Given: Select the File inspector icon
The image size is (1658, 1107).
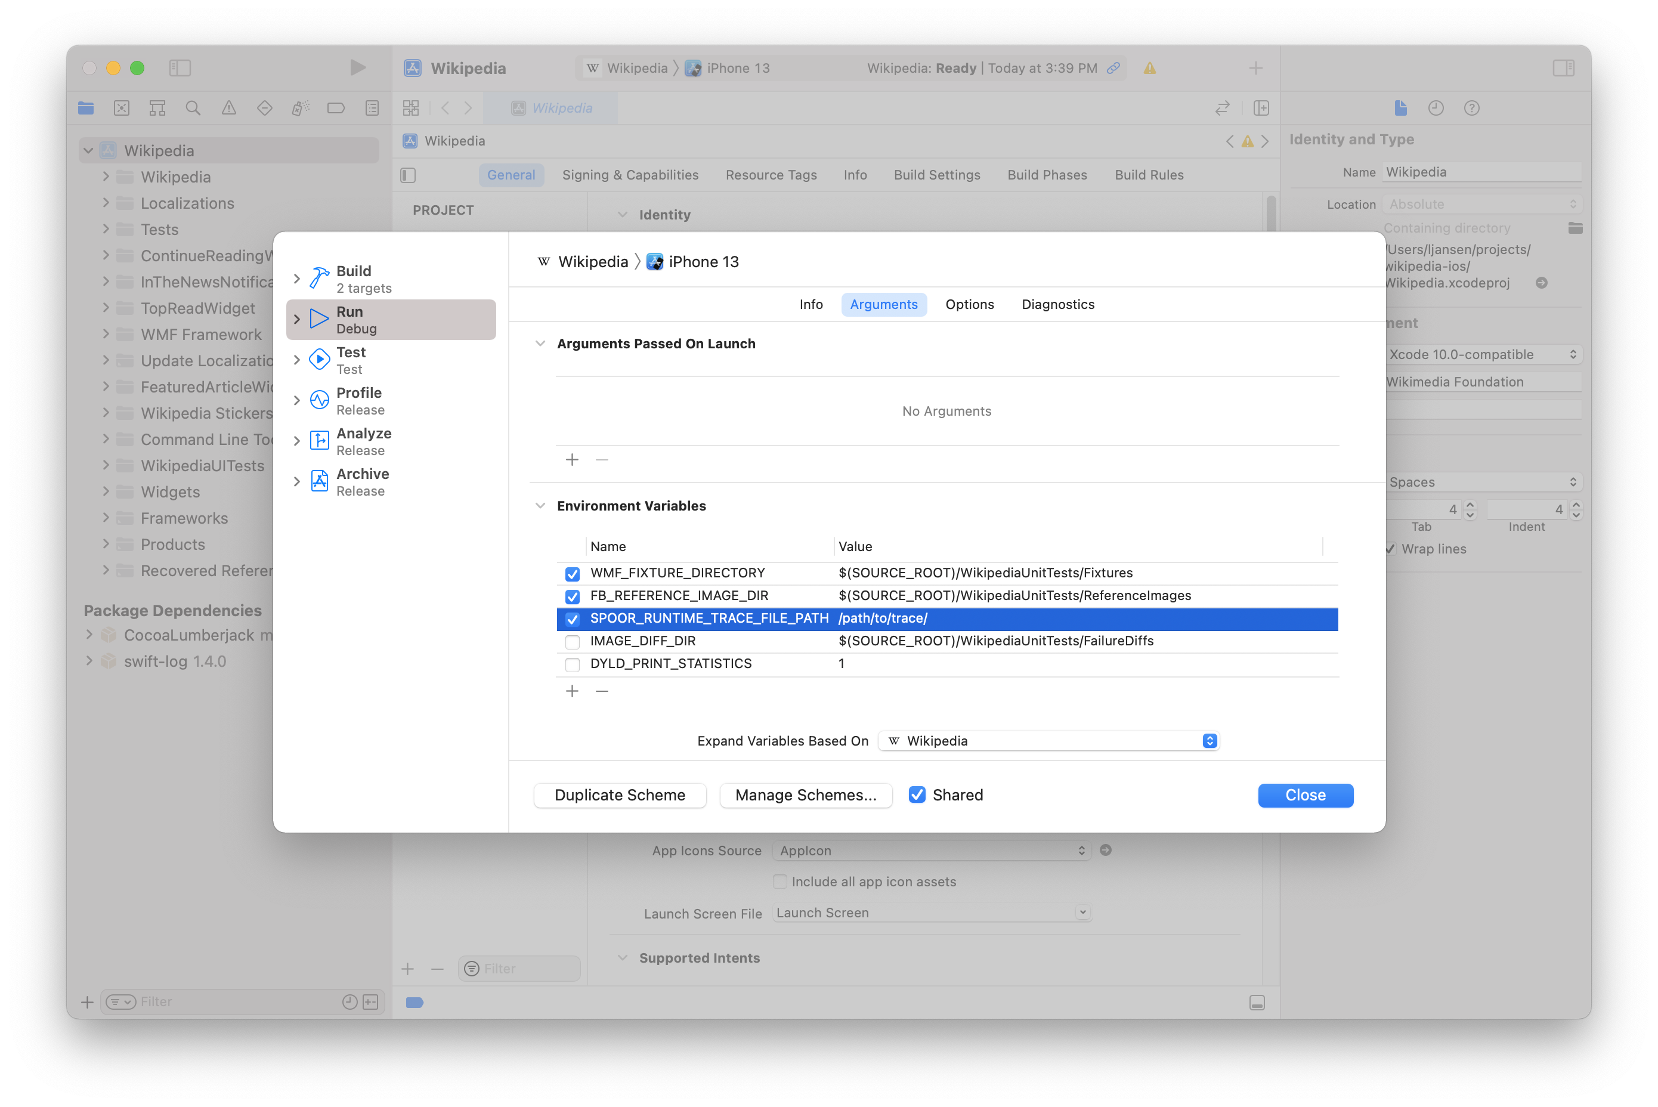Looking at the screenshot, I should pos(1400,108).
